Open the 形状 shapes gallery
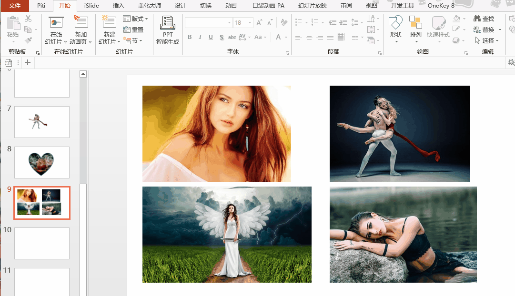 click(395, 23)
